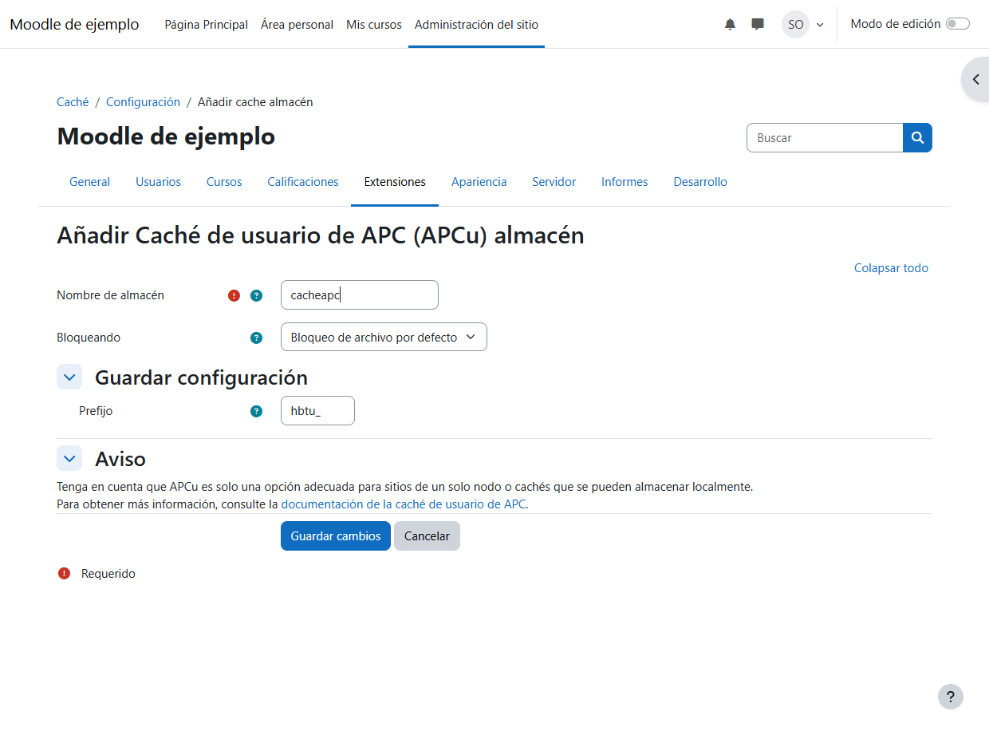Click into the Prefijo text field
989x735 pixels.
(x=317, y=411)
